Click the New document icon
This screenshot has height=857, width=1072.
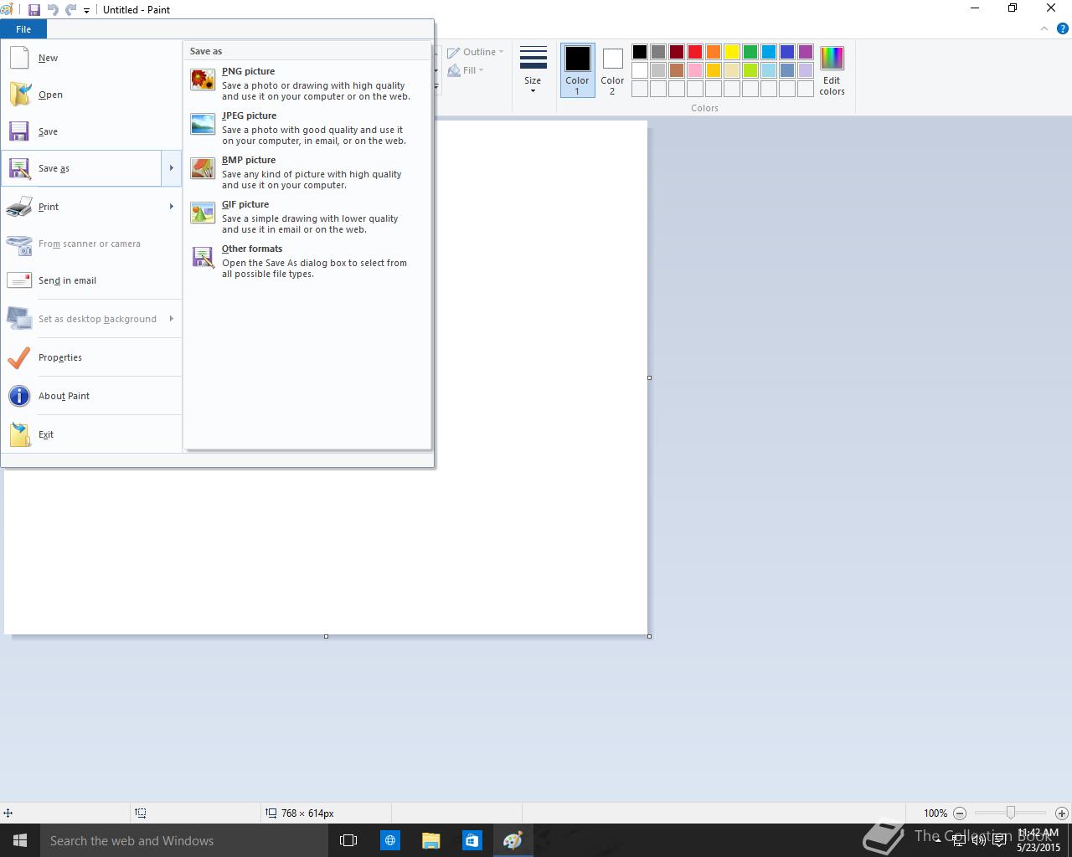coord(19,58)
